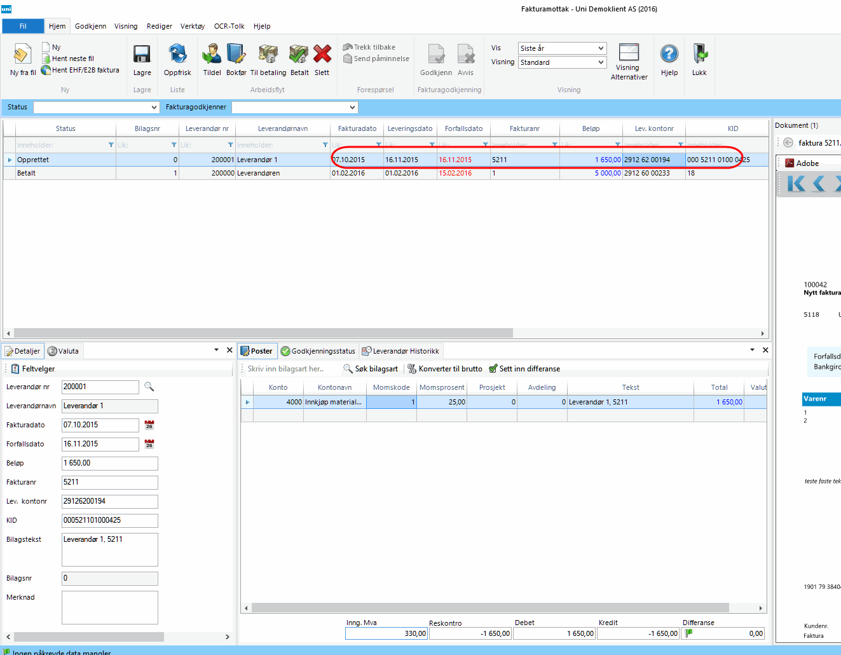The width and height of the screenshot is (841, 655).
Task: Click the Merknad text field
Action: [109, 607]
